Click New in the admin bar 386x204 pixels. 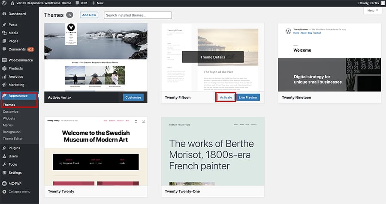click(100, 3)
